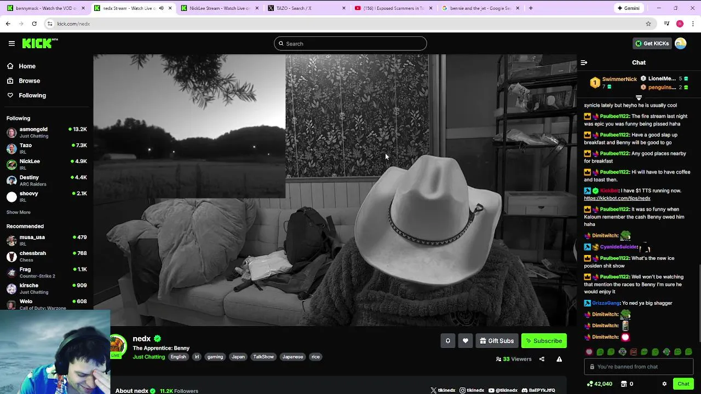The image size is (701, 394).
Task: Open tiknedx YouTube social link
Action: [x=503, y=390]
